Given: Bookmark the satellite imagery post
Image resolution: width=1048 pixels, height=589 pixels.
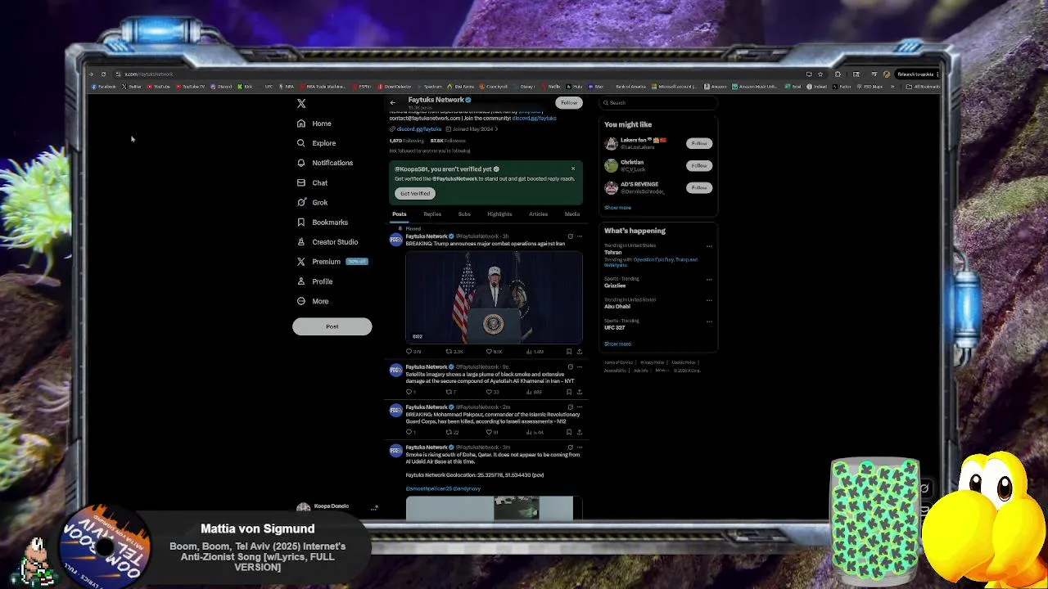Looking at the screenshot, I should coord(569,392).
